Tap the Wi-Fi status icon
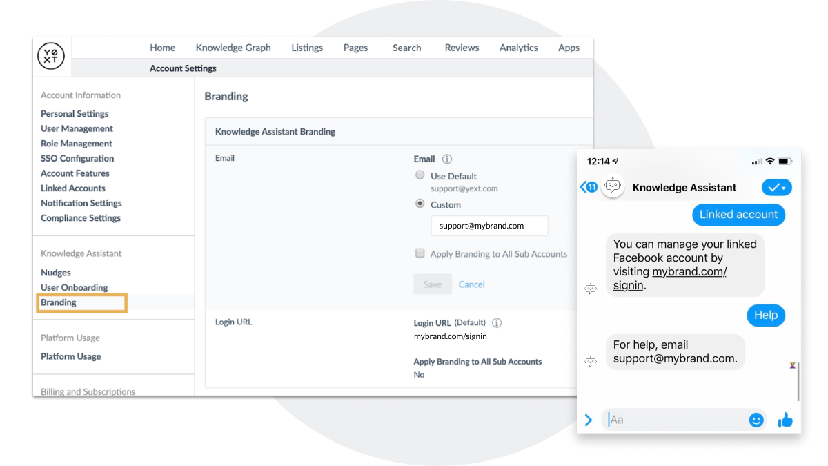Viewport: 828px width, 466px height. 770,162
